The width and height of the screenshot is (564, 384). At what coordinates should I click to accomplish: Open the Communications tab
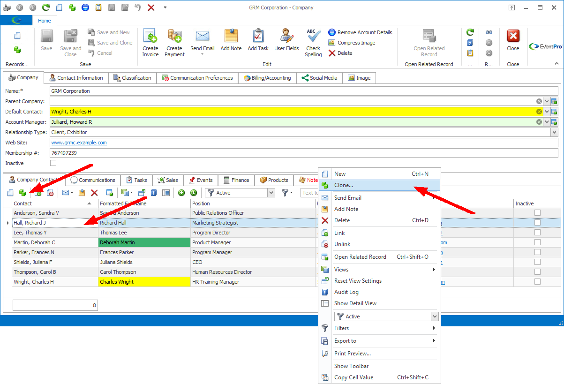coord(93,180)
